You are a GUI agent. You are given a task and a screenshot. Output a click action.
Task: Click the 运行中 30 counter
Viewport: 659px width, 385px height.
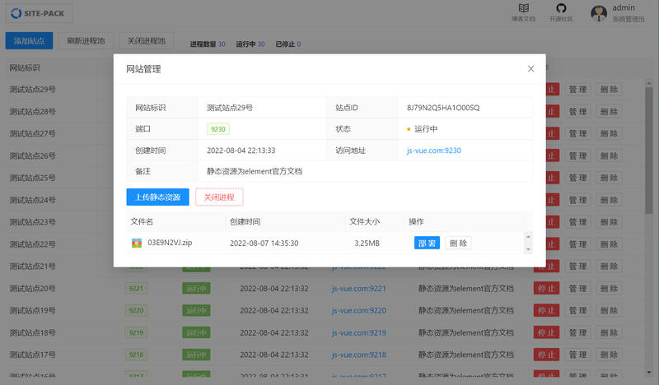250,44
